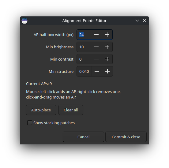This screenshot has width=169, height=168.
Task: Click the Min structure value field
Action: [84, 71]
